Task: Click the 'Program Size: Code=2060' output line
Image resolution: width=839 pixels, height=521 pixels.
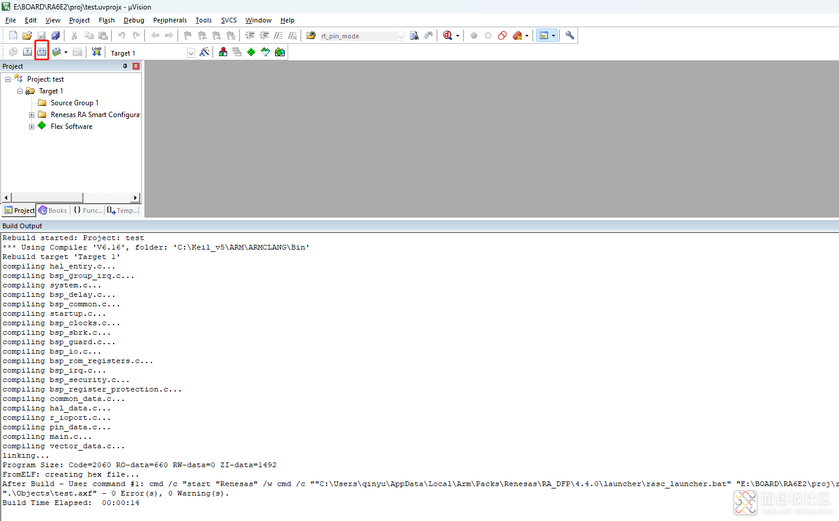Action: click(140, 465)
